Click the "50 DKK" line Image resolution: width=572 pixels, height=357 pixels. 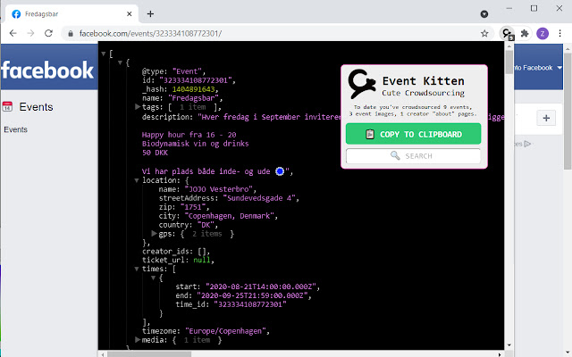(155, 153)
